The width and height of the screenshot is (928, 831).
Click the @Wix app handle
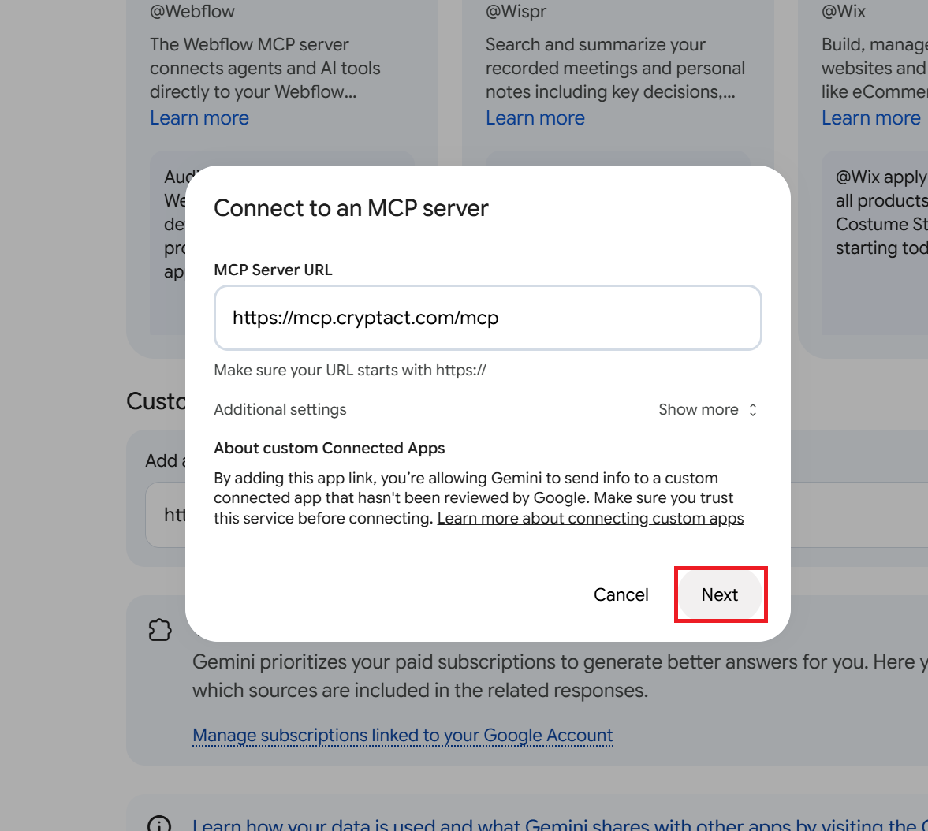pos(844,11)
